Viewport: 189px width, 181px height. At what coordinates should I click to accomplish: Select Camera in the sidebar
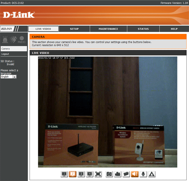[x=14, y=49]
